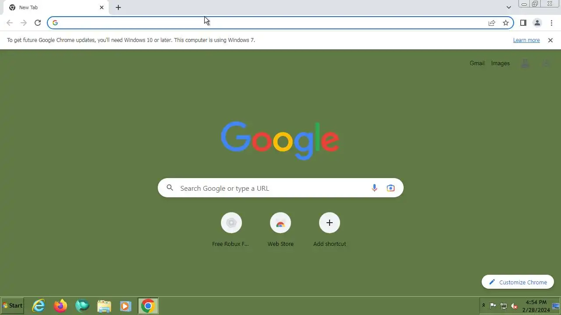561x315 pixels.
Task: Dismiss the Windows 7 update infobar
Action: coord(550,40)
